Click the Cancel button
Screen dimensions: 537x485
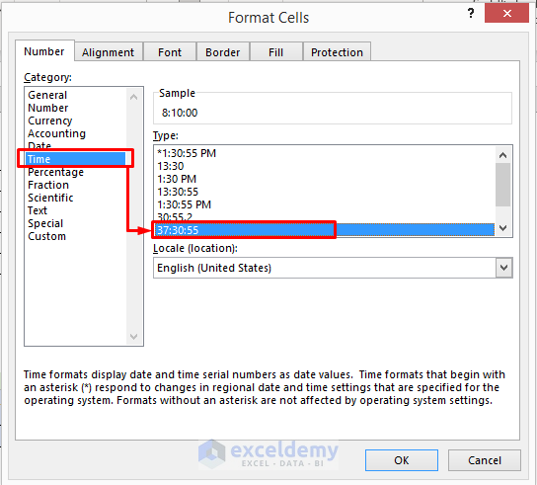click(485, 460)
